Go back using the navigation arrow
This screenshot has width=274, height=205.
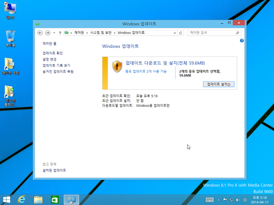click(40, 33)
